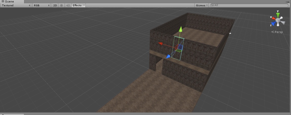Screen dimensions: 291x115
Task: Click the center cube of orientation gizmo
Action: tap(278, 20)
